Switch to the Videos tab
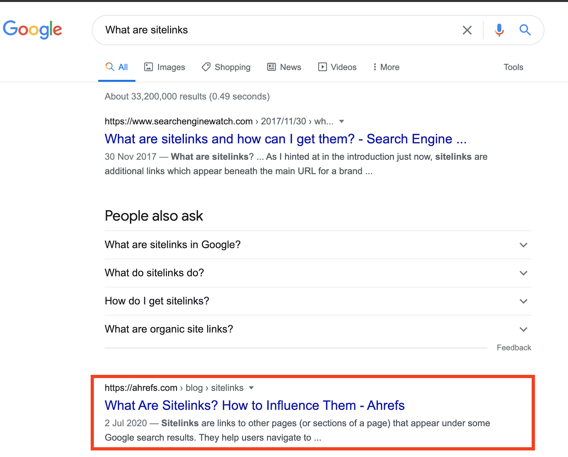 (x=337, y=67)
